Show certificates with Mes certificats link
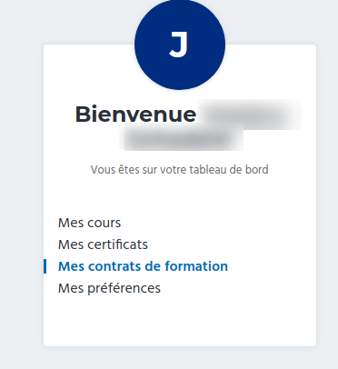Screen dimensions: 338x369 tap(103, 244)
